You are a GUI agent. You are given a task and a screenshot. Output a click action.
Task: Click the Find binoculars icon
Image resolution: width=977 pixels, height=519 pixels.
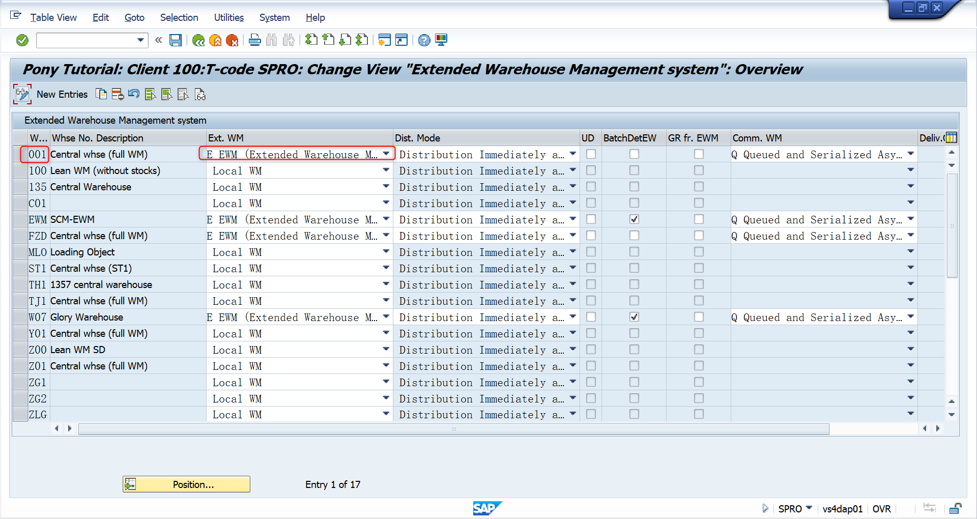pyautogui.click(x=272, y=40)
